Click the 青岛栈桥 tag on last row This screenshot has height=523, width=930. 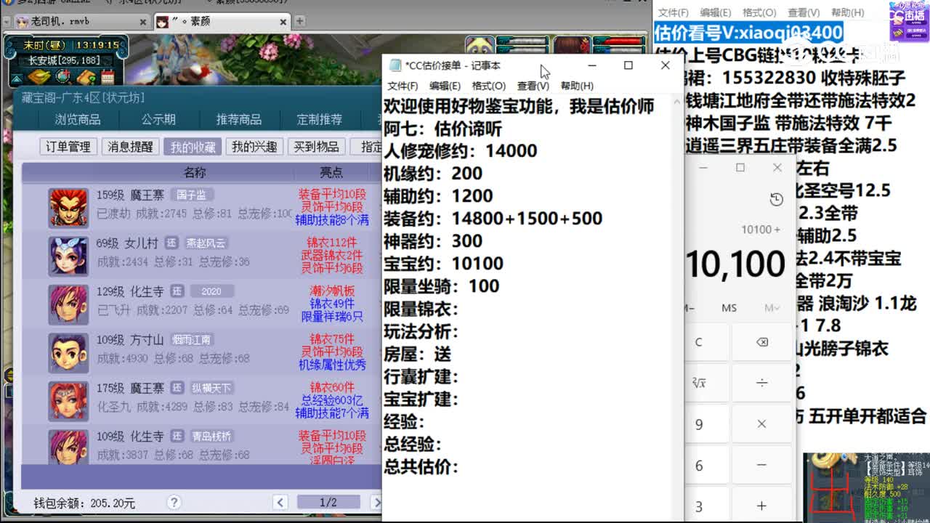(x=211, y=436)
